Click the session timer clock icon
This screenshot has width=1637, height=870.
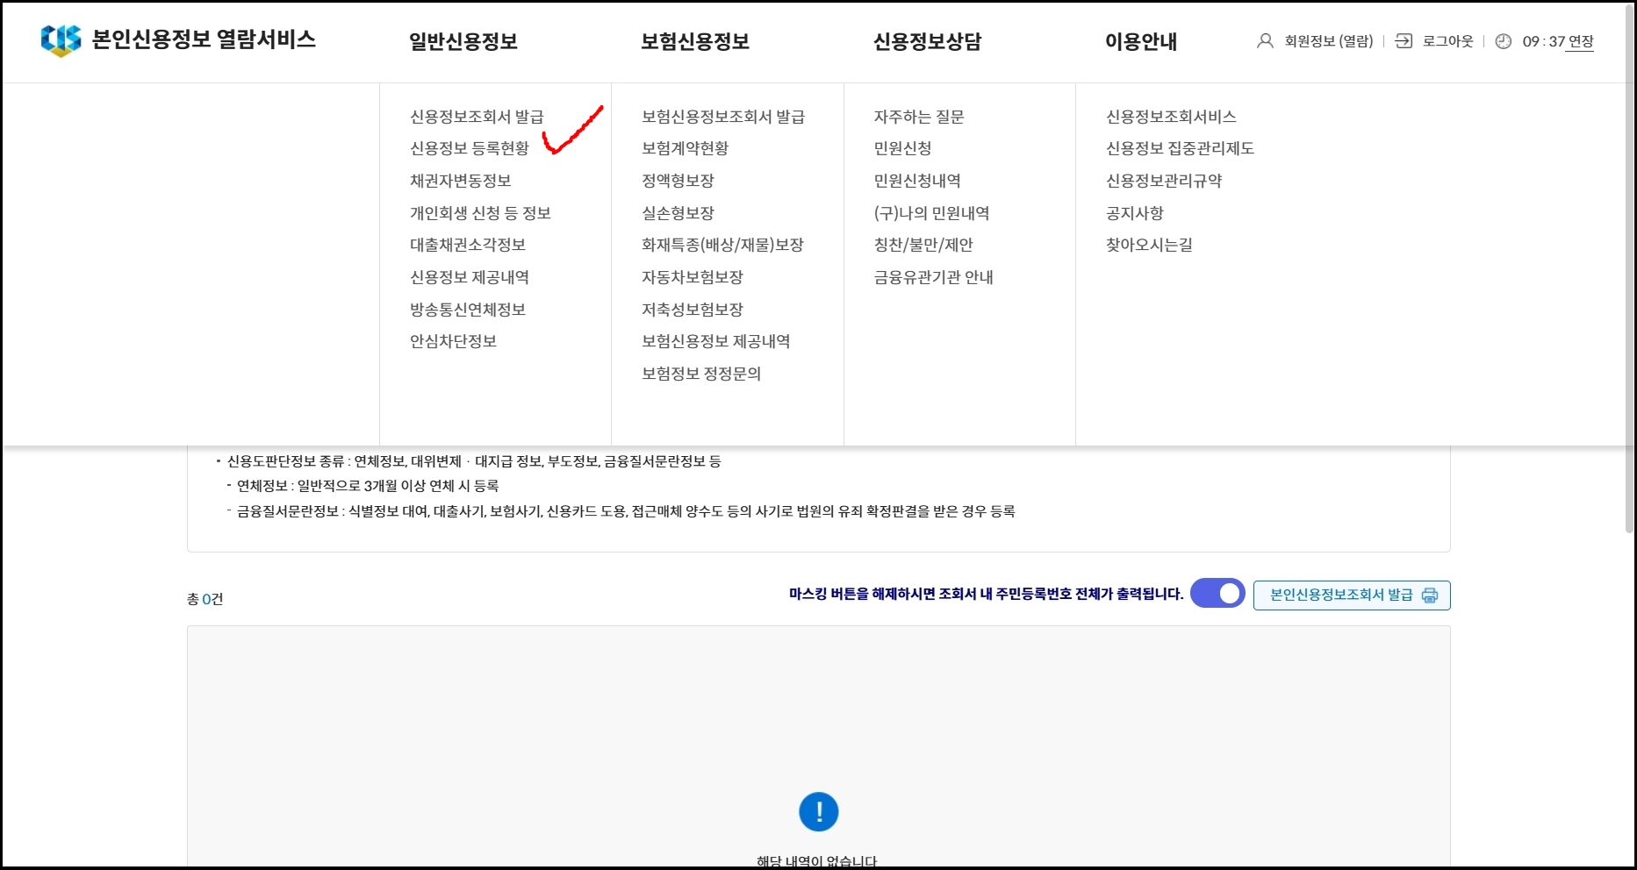tap(1504, 41)
